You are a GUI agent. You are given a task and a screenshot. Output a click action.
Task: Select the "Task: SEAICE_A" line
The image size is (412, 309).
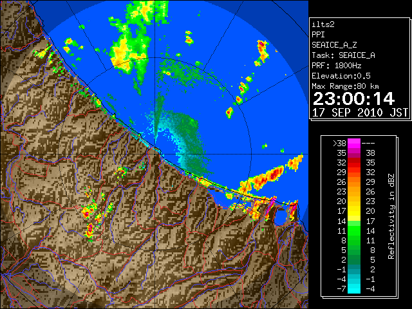coord(343,55)
